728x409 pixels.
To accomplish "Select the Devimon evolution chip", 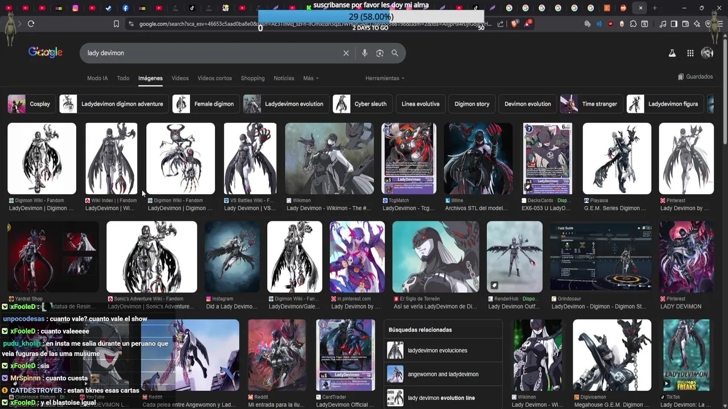I will pos(527,104).
